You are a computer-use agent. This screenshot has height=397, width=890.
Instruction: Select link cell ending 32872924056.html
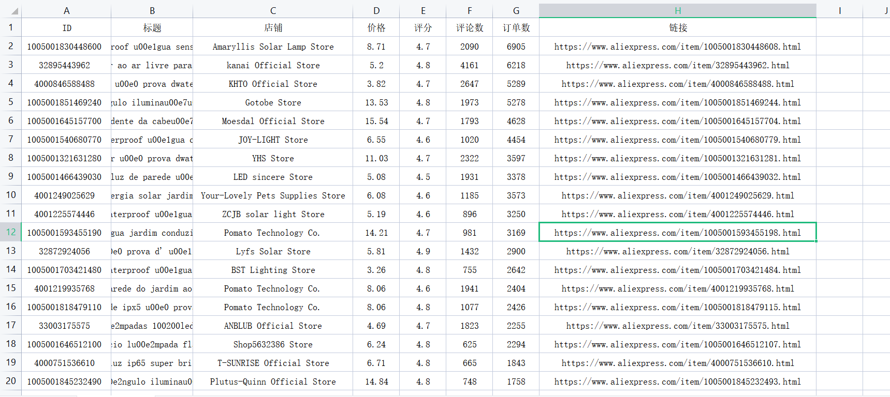(678, 251)
